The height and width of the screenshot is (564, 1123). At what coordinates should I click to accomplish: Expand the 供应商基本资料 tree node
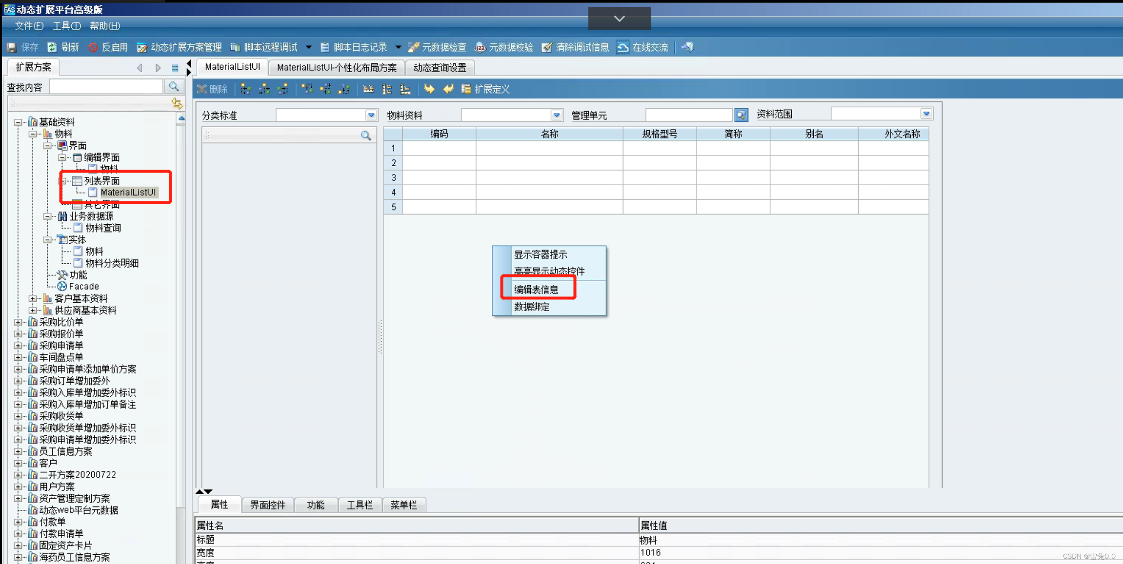[33, 310]
